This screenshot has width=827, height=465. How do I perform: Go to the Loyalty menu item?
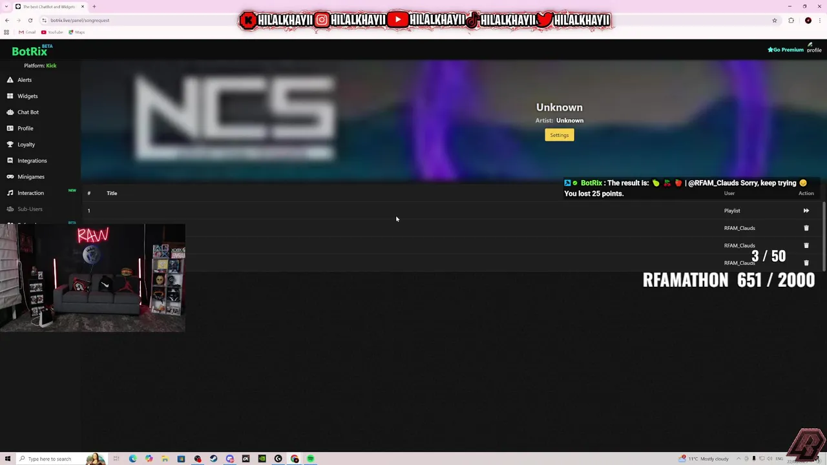26,145
